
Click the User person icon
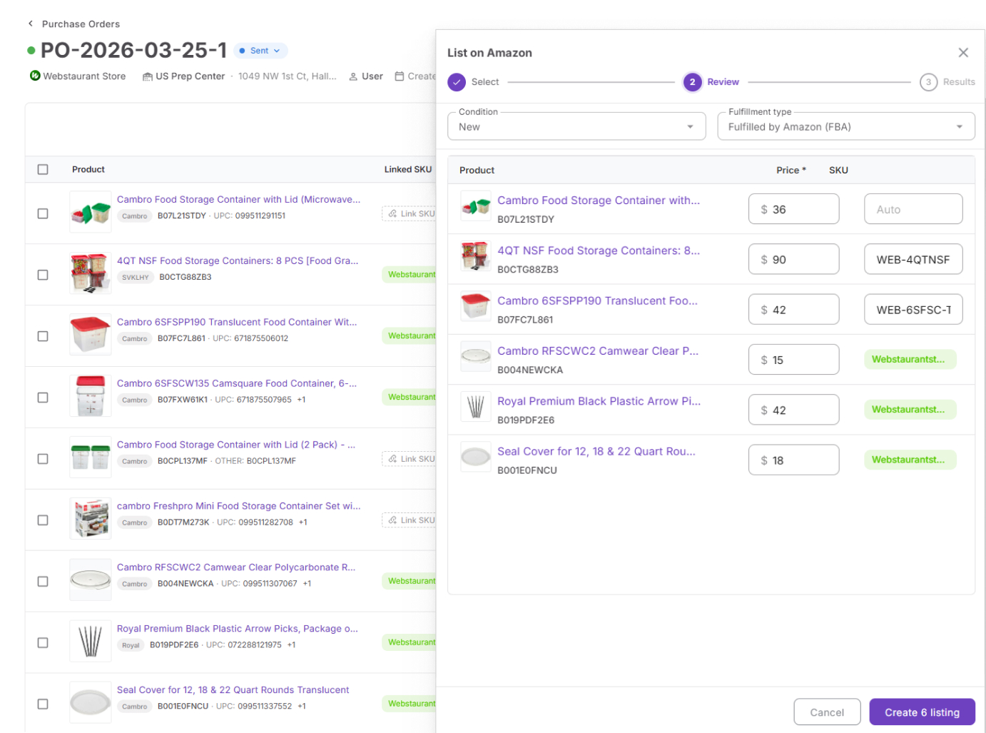[353, 76]
